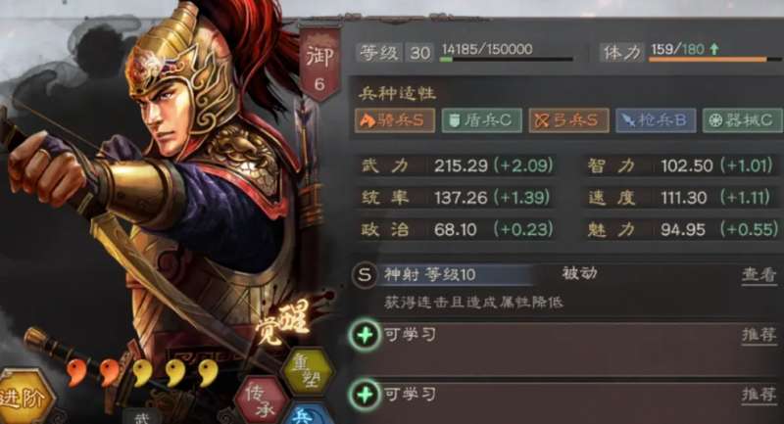Screen dimensions: 784x424
Task: Click the first red star magatama
Action: (x=76, y=373)
